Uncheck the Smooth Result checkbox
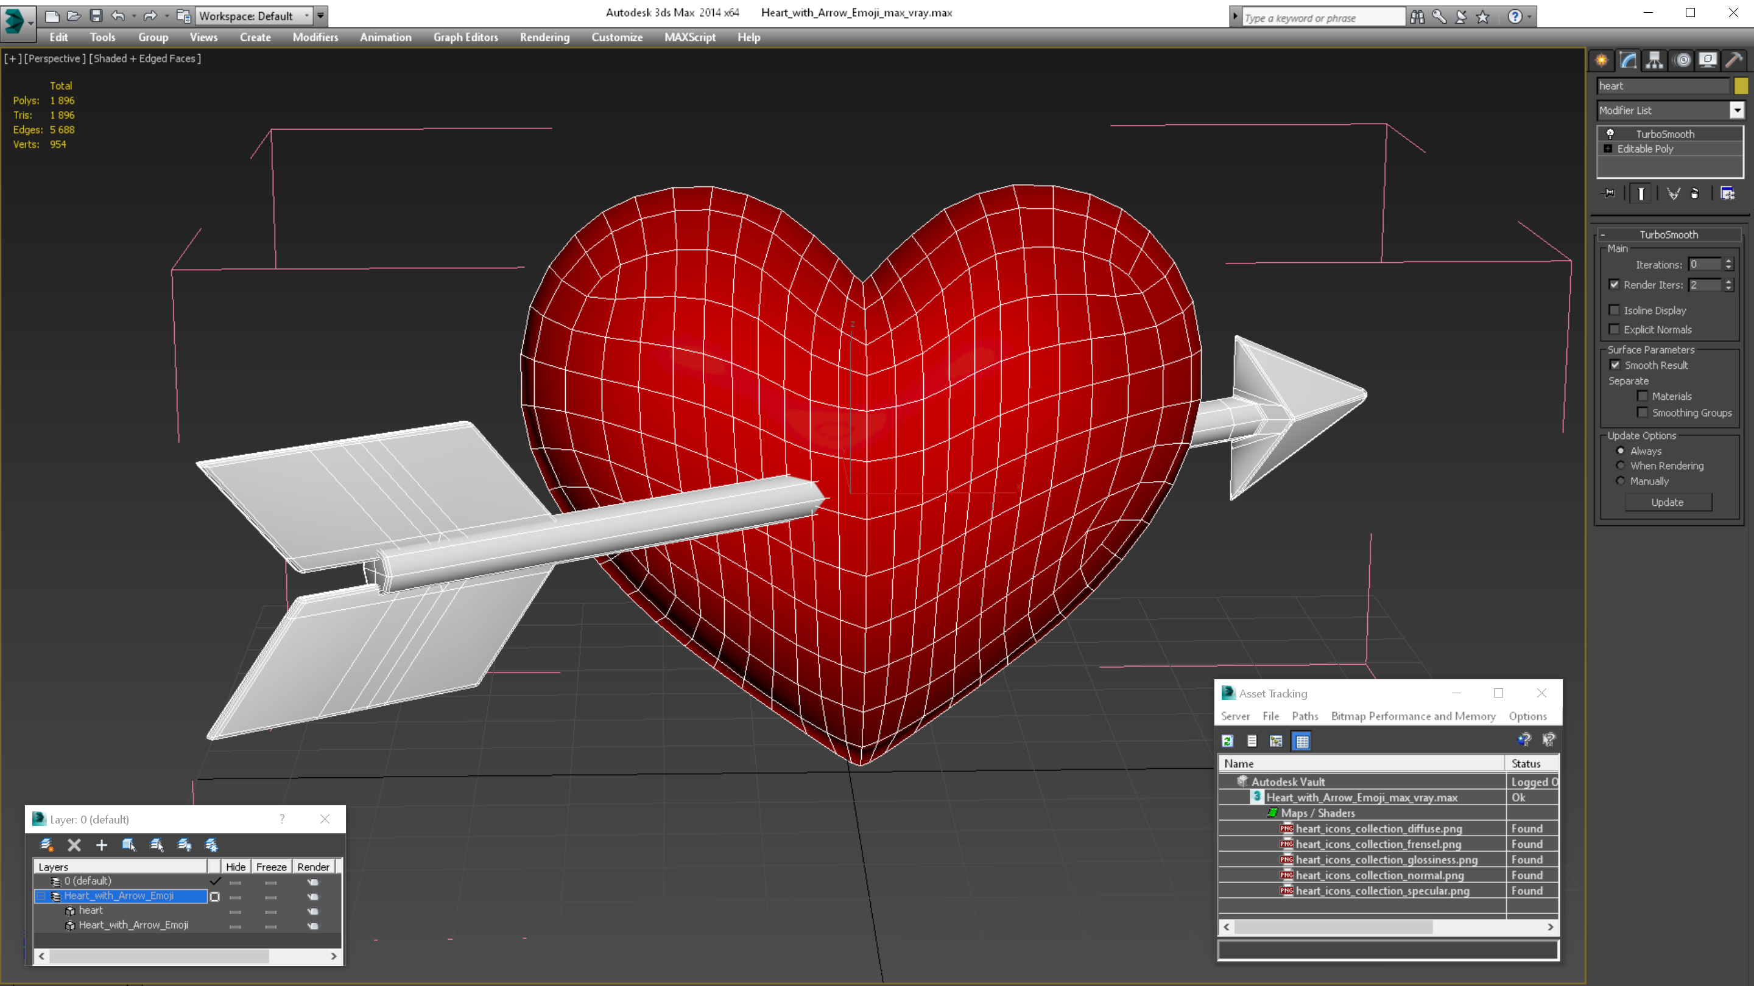The height and width of the screenshot is (986, 1754). [1615, 365]
